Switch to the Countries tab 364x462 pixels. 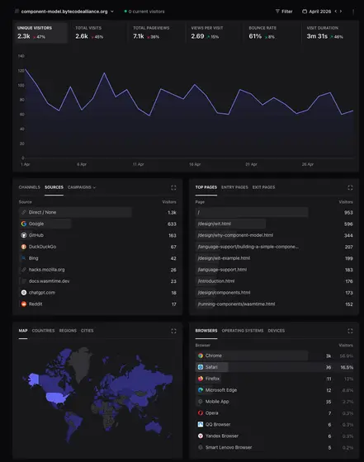point(43,331)
